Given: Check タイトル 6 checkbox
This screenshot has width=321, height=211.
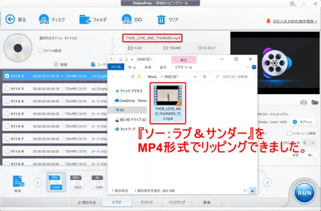Looking at the screenshot, I should click(x=7, y=126).
